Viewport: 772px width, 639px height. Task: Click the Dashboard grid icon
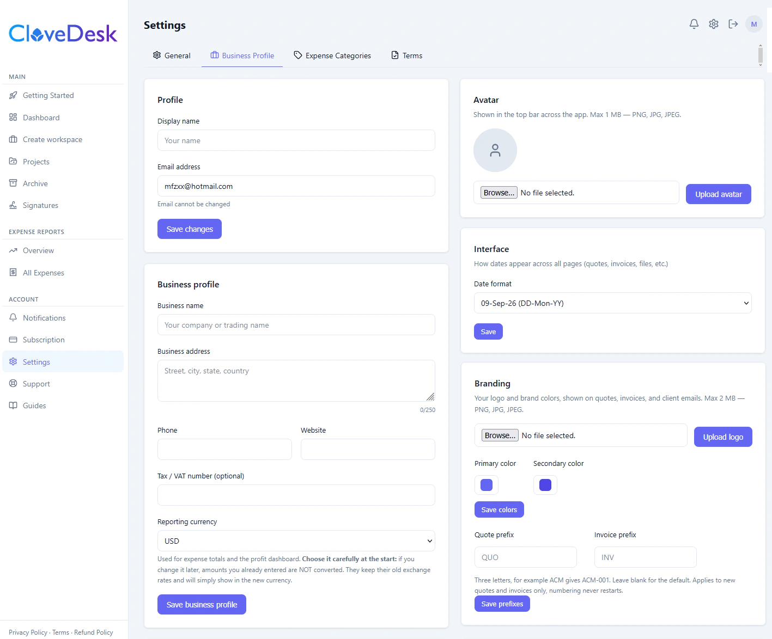13,118
